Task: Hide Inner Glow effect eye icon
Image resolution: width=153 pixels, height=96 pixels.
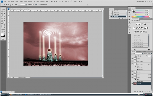Action: [137, 70]
